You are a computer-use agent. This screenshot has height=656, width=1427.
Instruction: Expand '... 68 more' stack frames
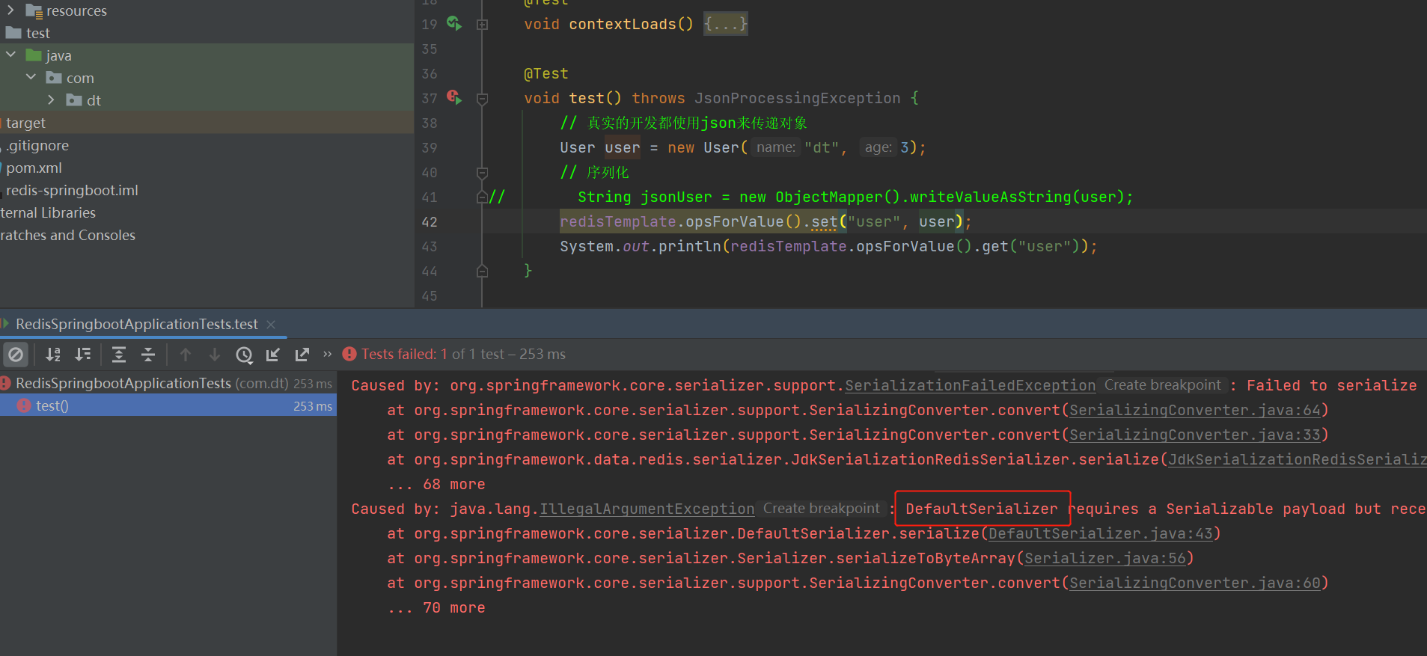(x=436, y=484)
